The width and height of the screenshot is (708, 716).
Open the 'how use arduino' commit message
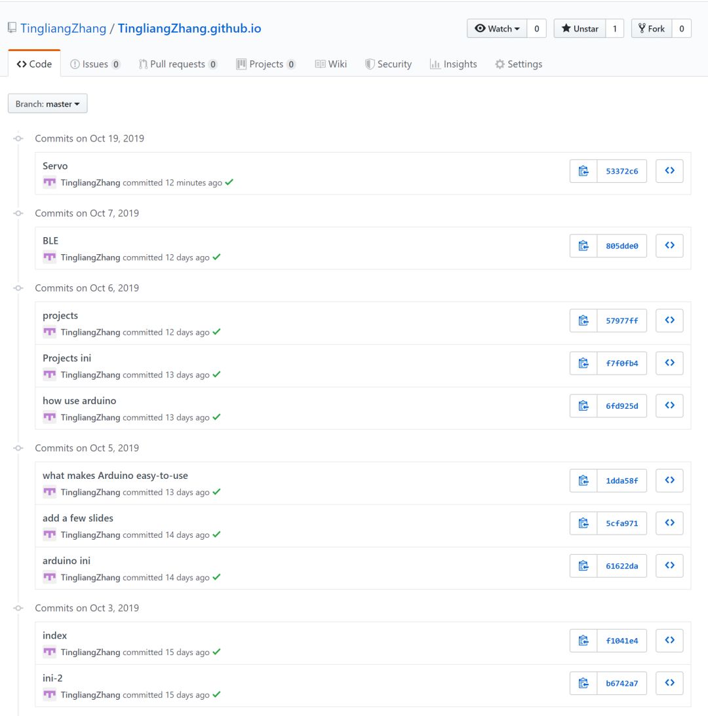click(x=79, y=400)
